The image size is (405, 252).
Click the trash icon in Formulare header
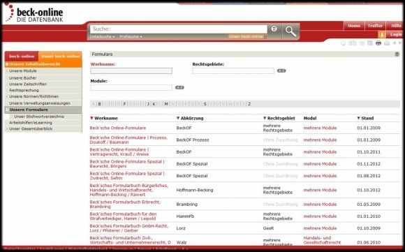(397, 54)
